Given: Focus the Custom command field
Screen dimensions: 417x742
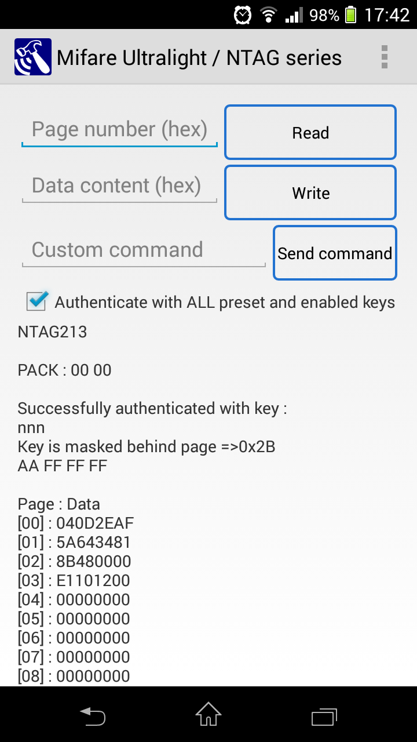Looking at the screenshot, I should 144,250.
